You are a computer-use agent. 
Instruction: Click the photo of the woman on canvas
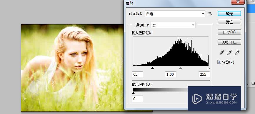(72, 68)
